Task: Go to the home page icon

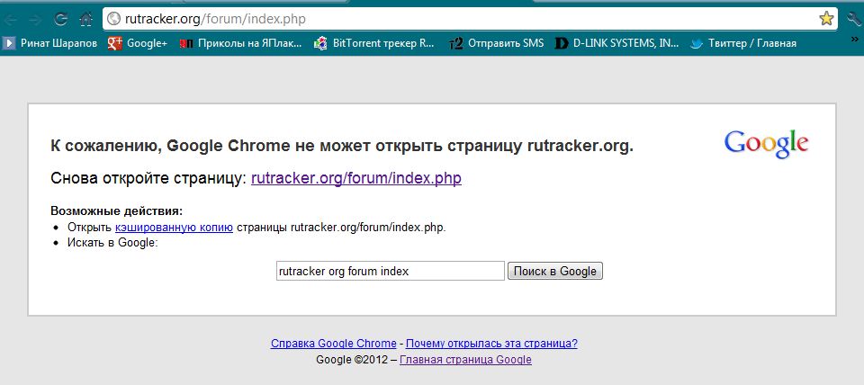Action: (x=86, y=19)
